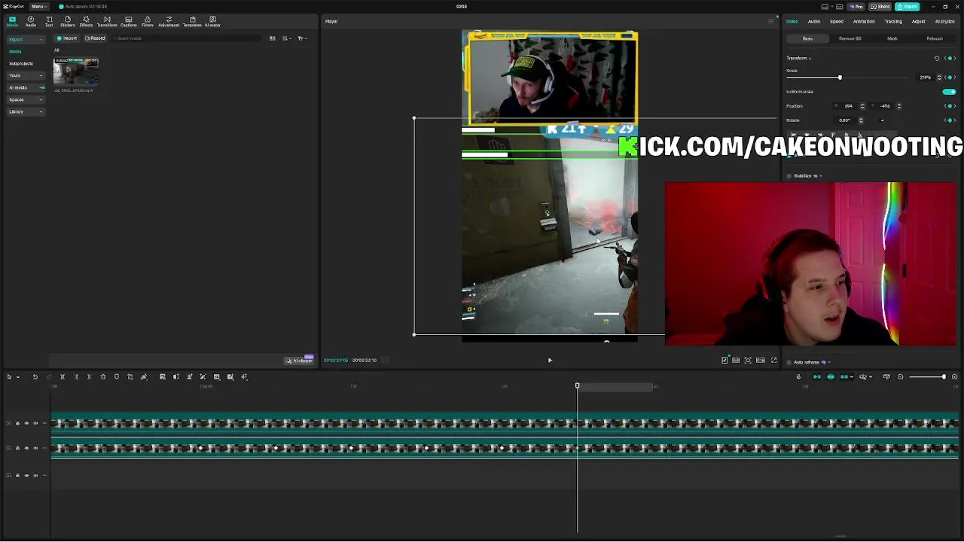
Task: Click the undo icon in timeline toolbar
Action: click(x=35, y=376)
